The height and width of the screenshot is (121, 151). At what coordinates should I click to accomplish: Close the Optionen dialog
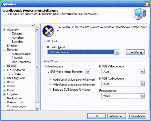tap(147, 4)
